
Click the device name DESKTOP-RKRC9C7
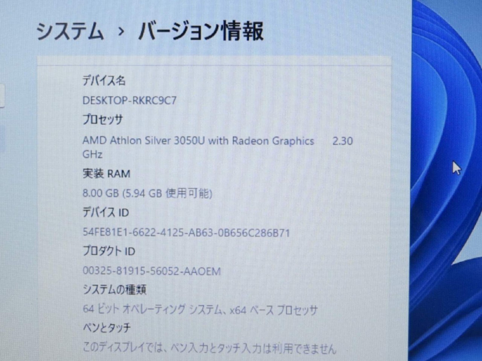[129, 100]
